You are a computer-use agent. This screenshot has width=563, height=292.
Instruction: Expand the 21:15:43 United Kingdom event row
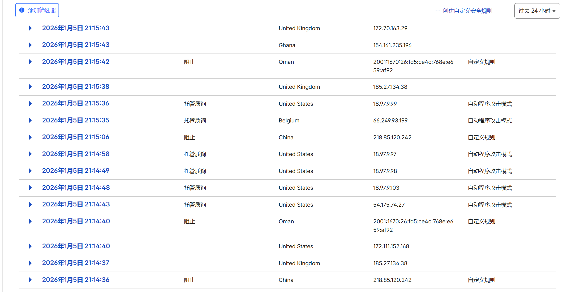(x=30, y=28)
